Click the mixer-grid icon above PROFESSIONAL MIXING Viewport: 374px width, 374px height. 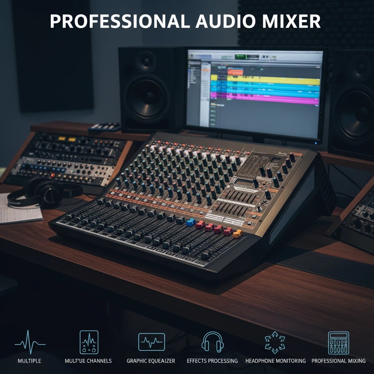coord(338,342)
